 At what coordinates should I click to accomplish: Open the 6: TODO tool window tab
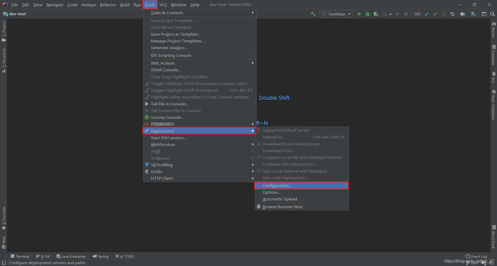pos(125,256)
